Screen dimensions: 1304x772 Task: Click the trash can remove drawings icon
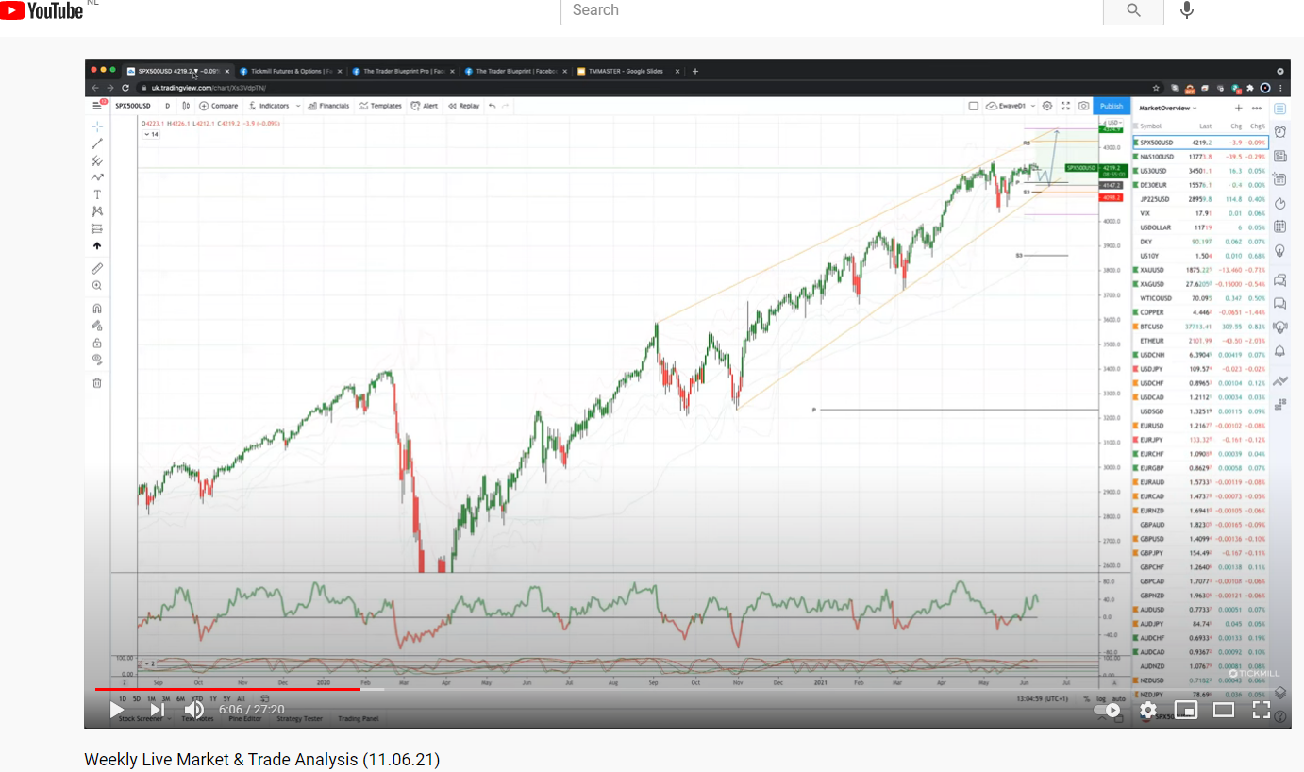(97, 382)
